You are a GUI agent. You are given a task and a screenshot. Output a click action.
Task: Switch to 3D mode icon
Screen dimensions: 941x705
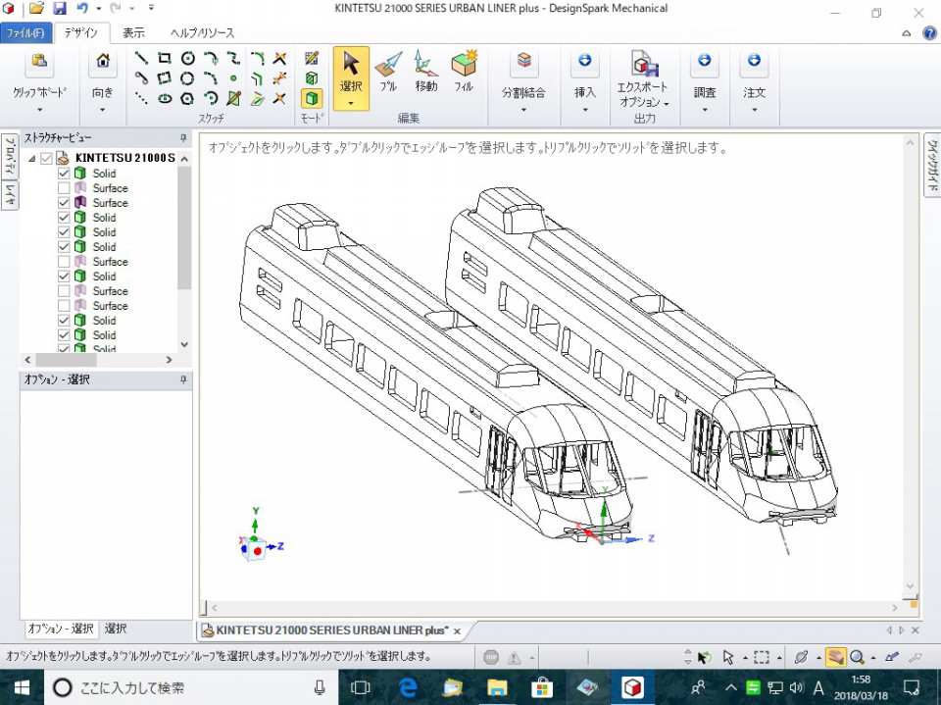click(312, 98)
